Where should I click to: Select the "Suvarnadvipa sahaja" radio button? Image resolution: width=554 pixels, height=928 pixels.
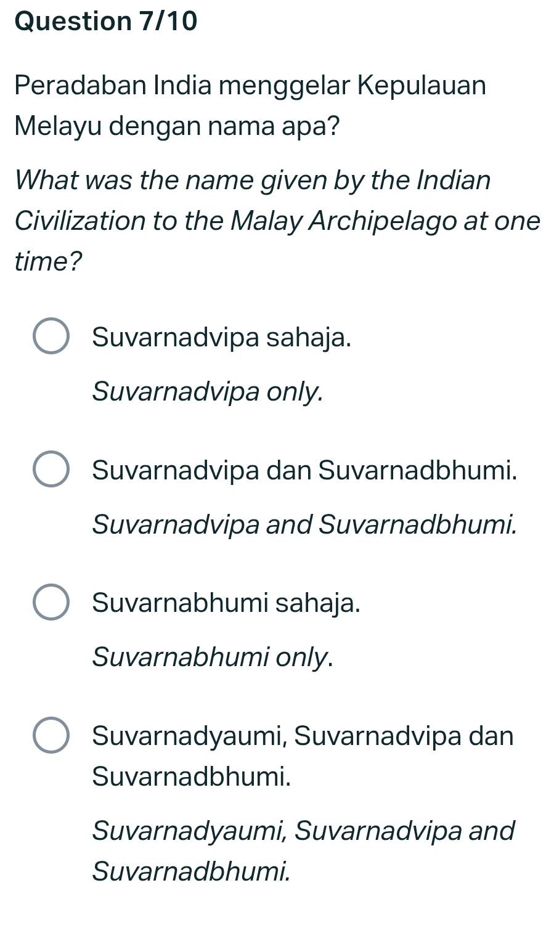coord(52,337)
